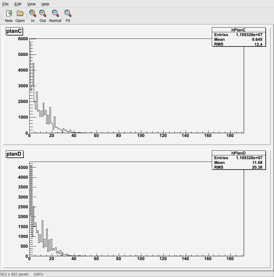The image size is (274, 277).
Task: Click the 100% zoom status indicator
Action: coord(38,274)
